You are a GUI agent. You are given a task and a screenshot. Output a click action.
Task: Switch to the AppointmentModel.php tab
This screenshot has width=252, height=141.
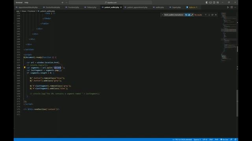pos(27,7)
